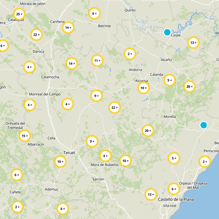Screen dimensions: 219x219
Task: Select the Morella town label
Action: pos(170,117)
